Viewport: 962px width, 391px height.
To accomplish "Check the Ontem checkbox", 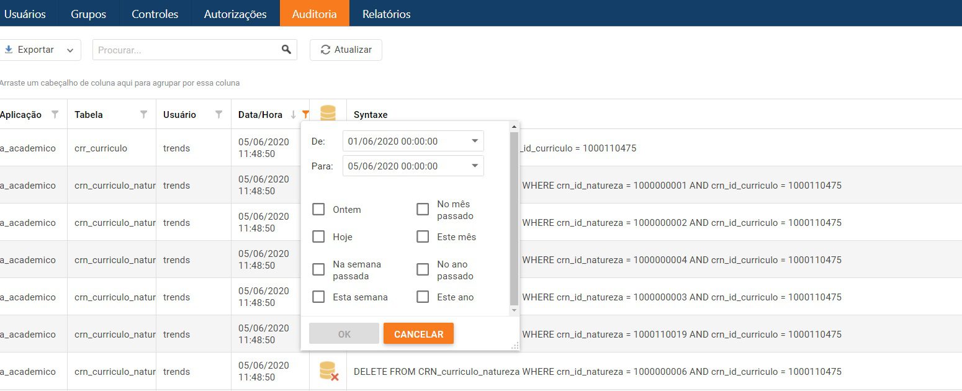I will click(x=318, y=210).
